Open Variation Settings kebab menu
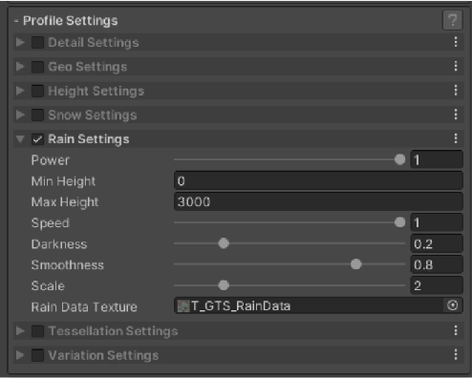Viewport: 472px width, 378px height. click(x=456, y=355)
